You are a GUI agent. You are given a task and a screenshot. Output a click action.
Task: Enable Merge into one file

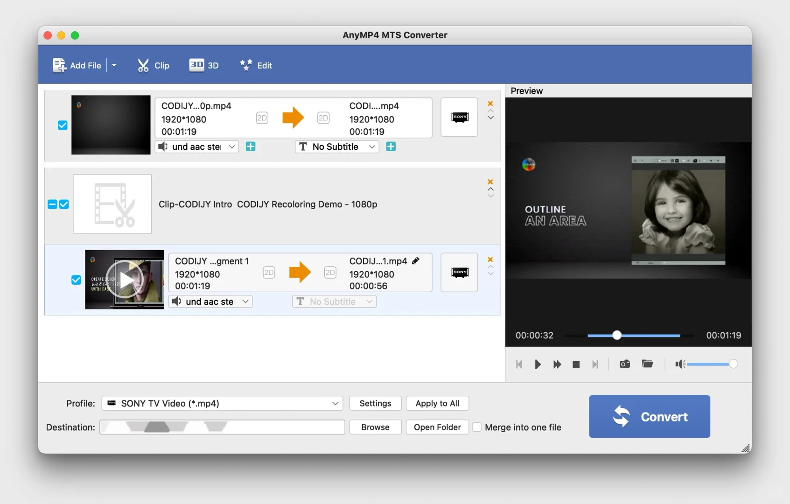477,427
